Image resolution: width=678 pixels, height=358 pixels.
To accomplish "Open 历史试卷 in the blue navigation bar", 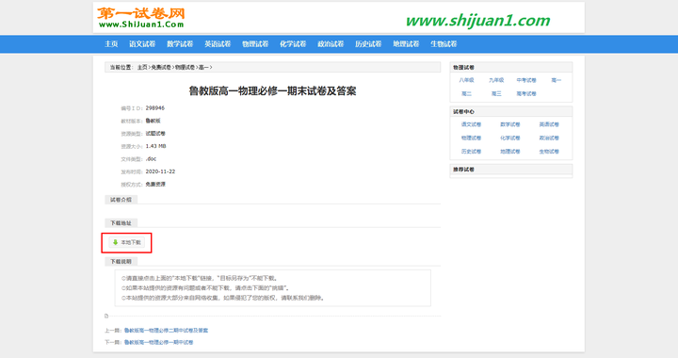I will [x=368, y=44].
